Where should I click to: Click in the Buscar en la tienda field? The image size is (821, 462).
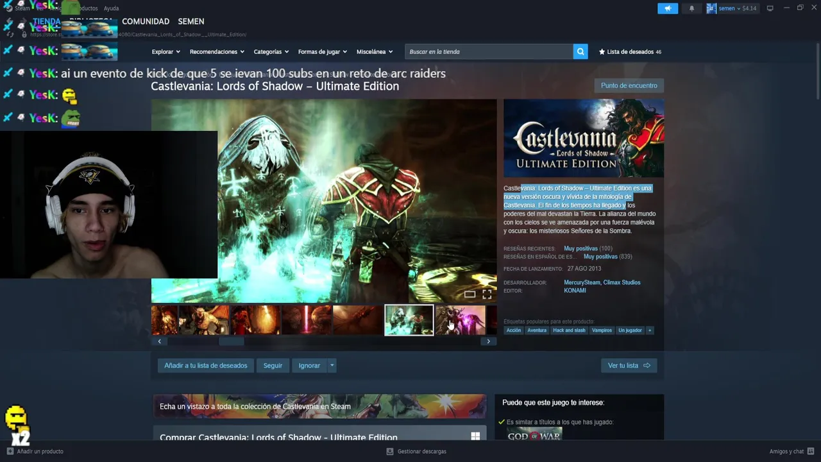click(489, 51)
